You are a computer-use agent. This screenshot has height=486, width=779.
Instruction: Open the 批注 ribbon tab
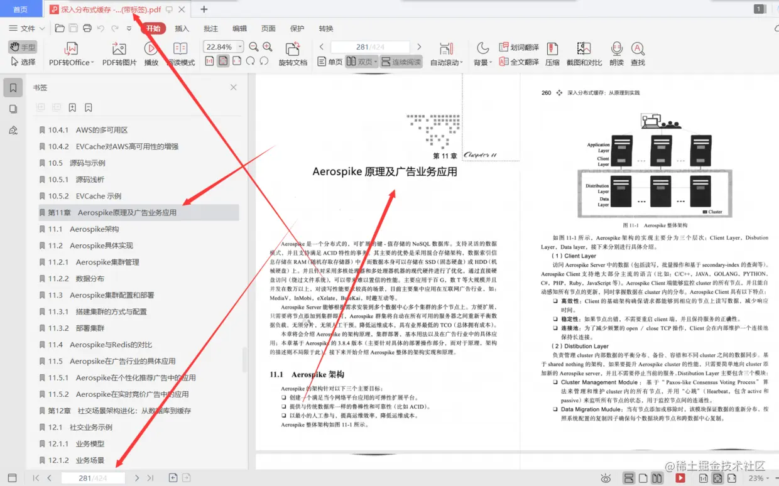click(x=211, y=28)
